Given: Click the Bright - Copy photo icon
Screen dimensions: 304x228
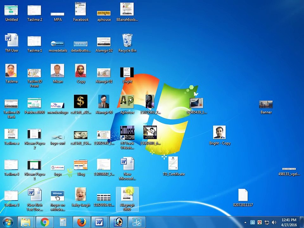Looking at the screenshot, I should click(219, 133).
